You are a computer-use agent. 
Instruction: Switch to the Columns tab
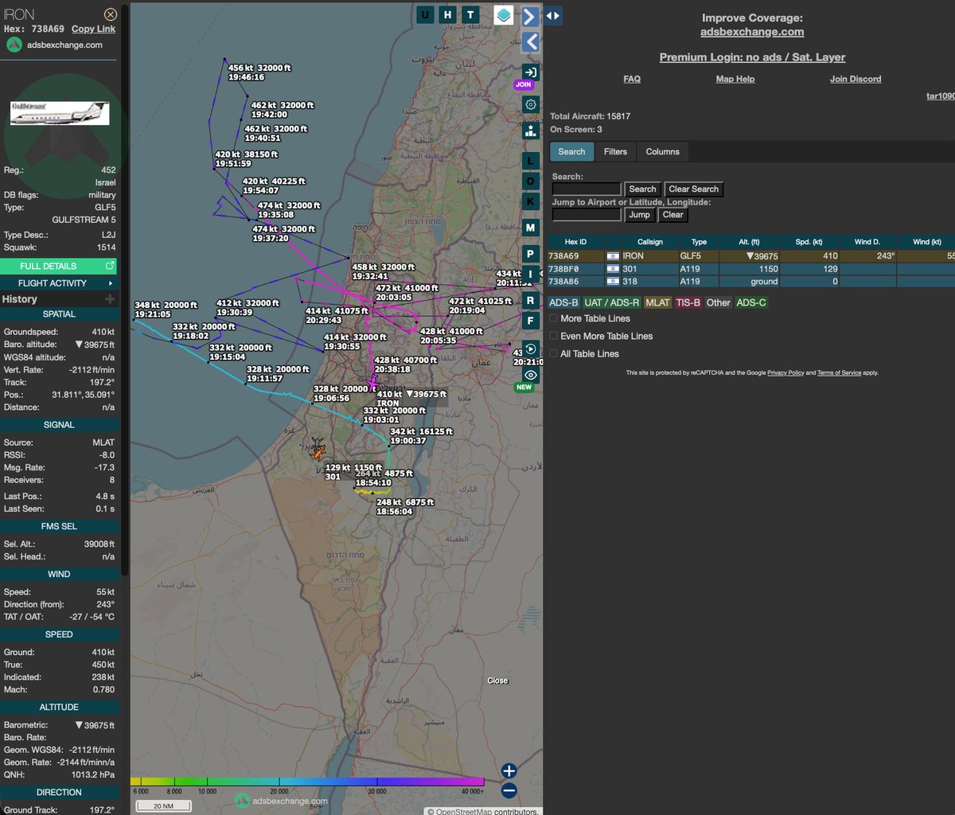coord(663,151)
